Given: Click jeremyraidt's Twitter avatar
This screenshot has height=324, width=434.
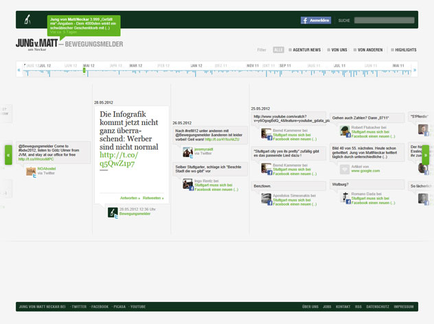Looking at the screenshot, I should click(187, 151).
